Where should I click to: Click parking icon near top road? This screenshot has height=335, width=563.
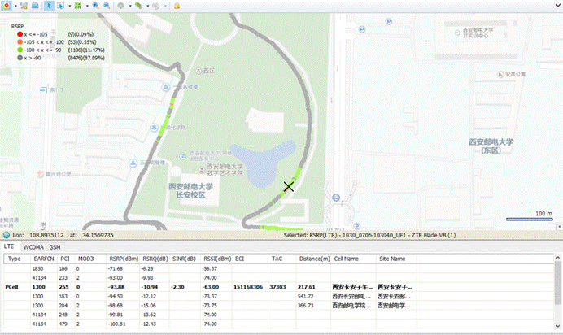pyautogui.click(x=389, y=21)
